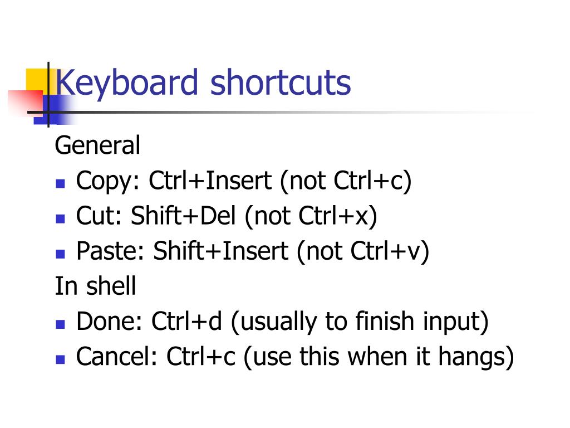Click the 'Cancel: Ctrl+c' line
570x428 pixels.
(295, 357)
